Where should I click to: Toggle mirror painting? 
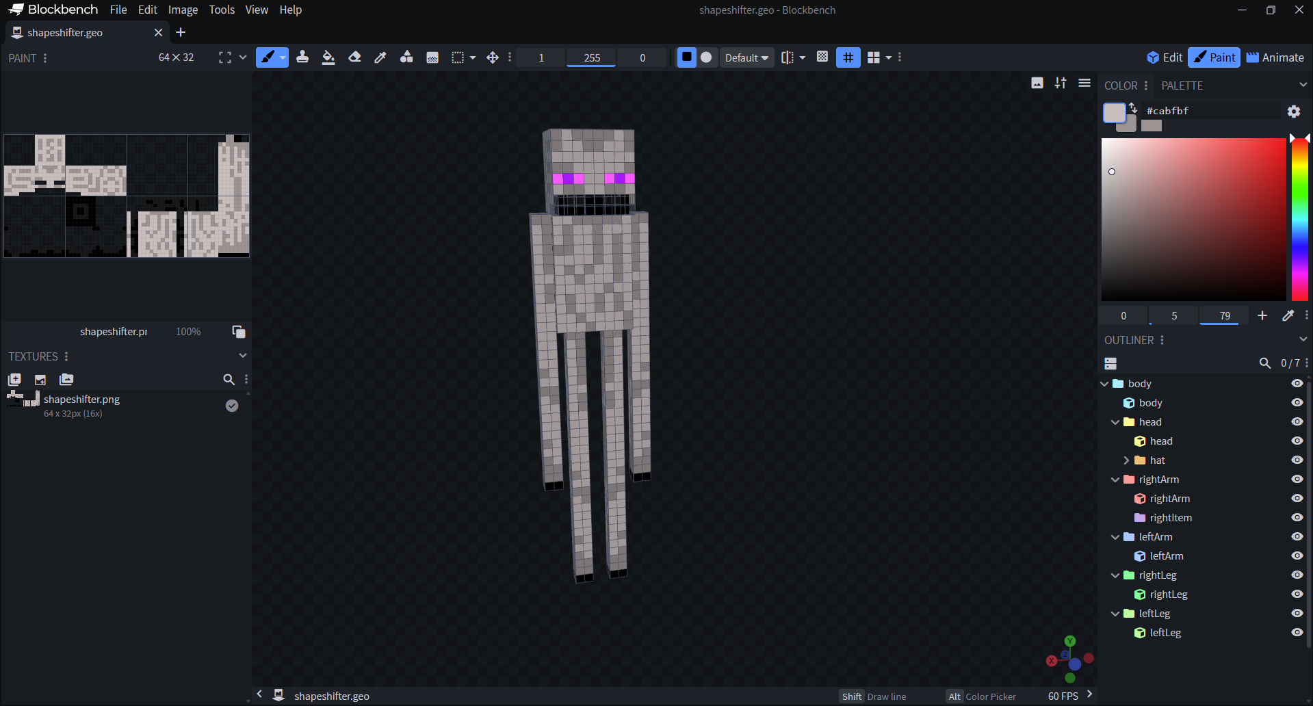tap(788, 57)
